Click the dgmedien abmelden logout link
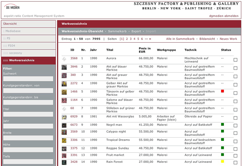243x166 pixels. (224, 16)
